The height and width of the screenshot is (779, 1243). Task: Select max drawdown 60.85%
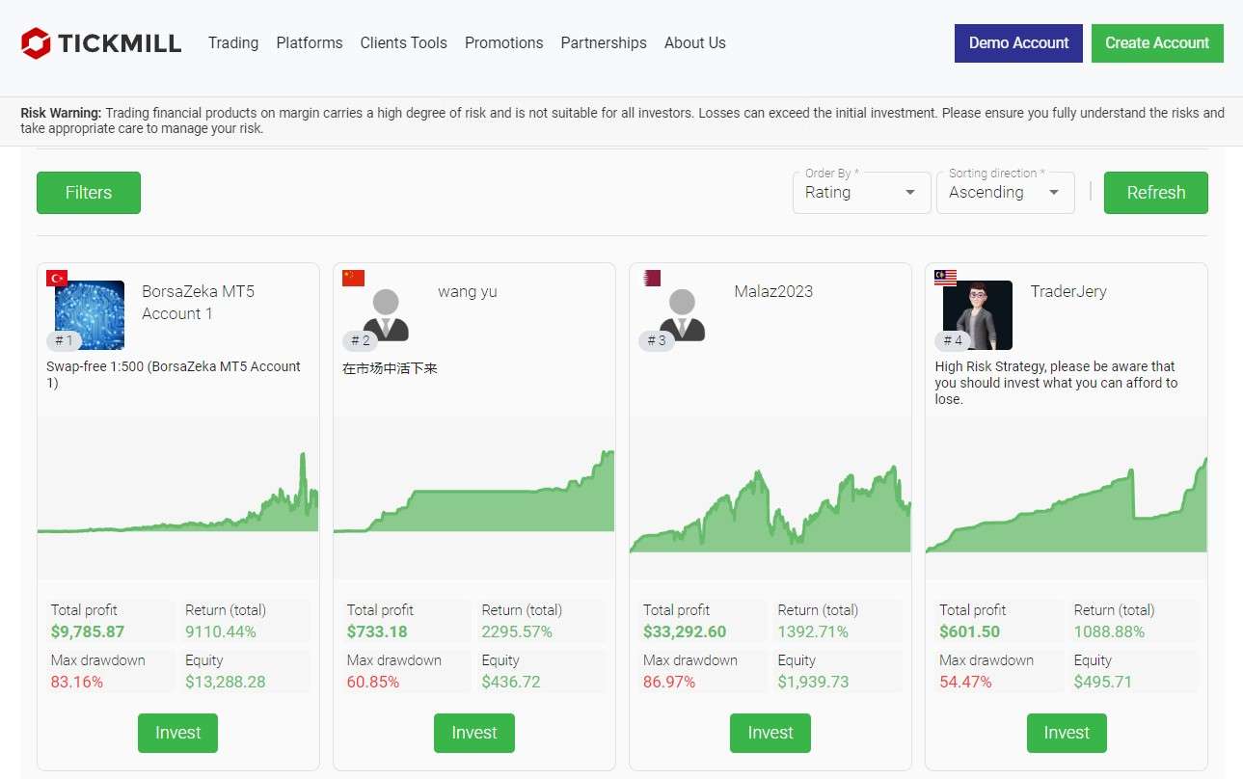[x=373, y=683]
